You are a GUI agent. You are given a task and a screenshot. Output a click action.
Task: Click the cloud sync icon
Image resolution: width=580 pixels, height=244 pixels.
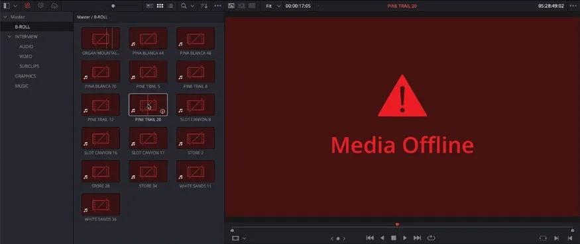tap(54, 6)
